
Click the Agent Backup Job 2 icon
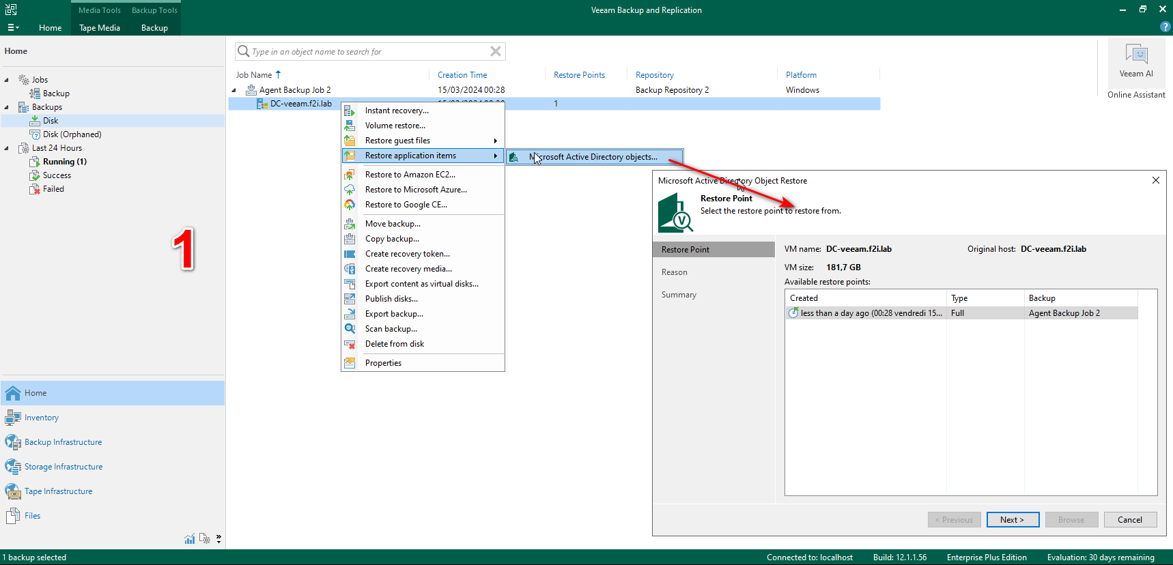251,90
